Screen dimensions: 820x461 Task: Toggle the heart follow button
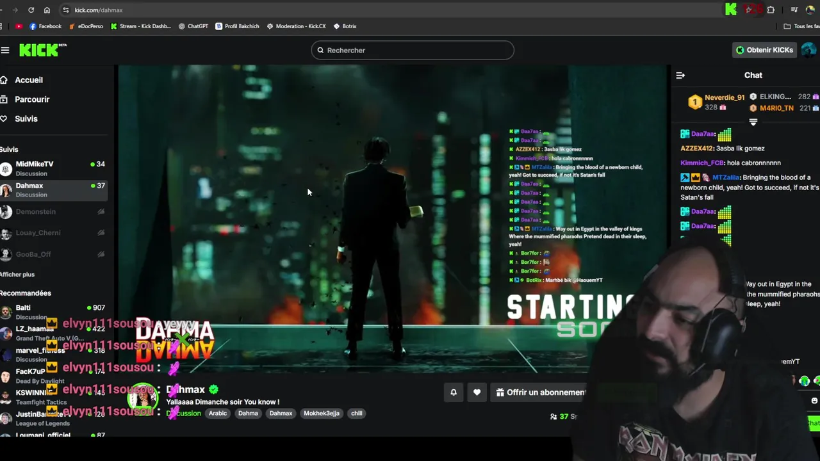[x=477, y=392]
